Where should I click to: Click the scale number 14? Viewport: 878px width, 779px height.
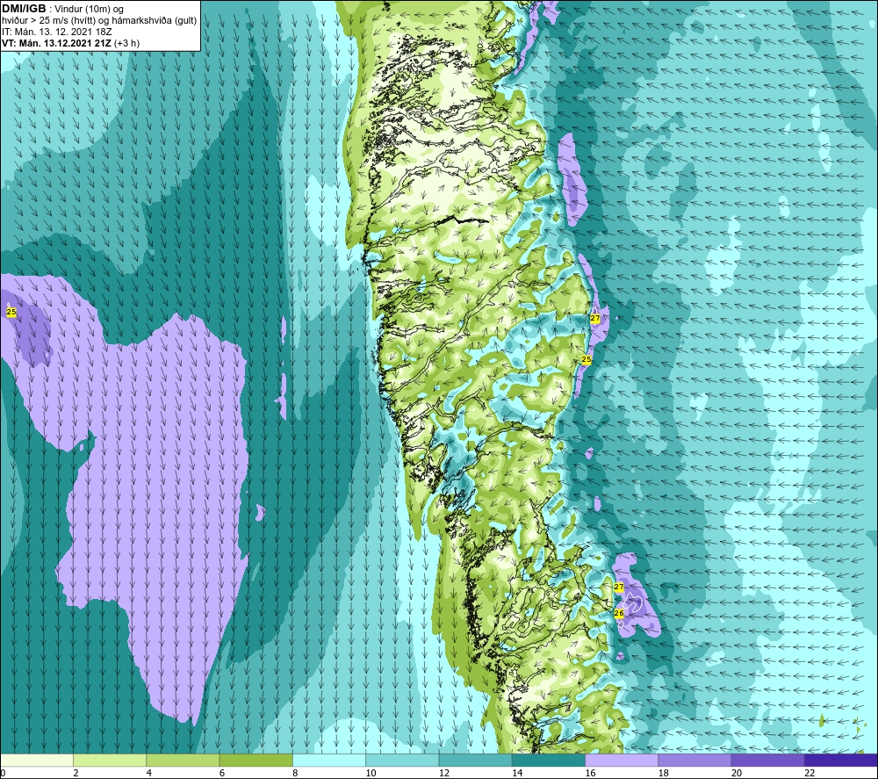[517, 774]
